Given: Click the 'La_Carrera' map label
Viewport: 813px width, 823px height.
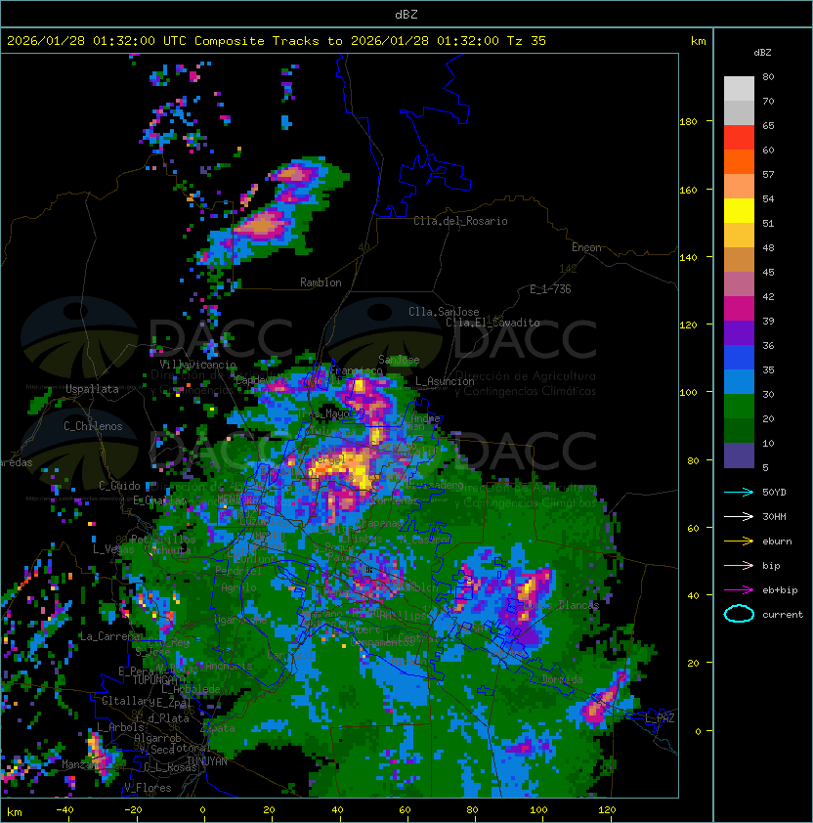Looking at the screenshot, I should pos(109,636).
